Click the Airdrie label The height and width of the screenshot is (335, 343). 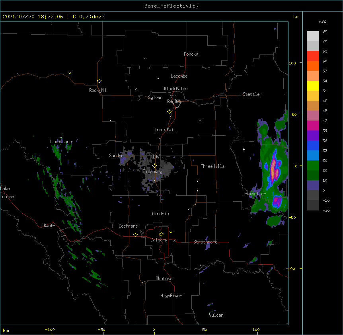tap(160, 214)
